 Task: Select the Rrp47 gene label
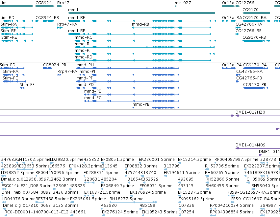[63, 3]
